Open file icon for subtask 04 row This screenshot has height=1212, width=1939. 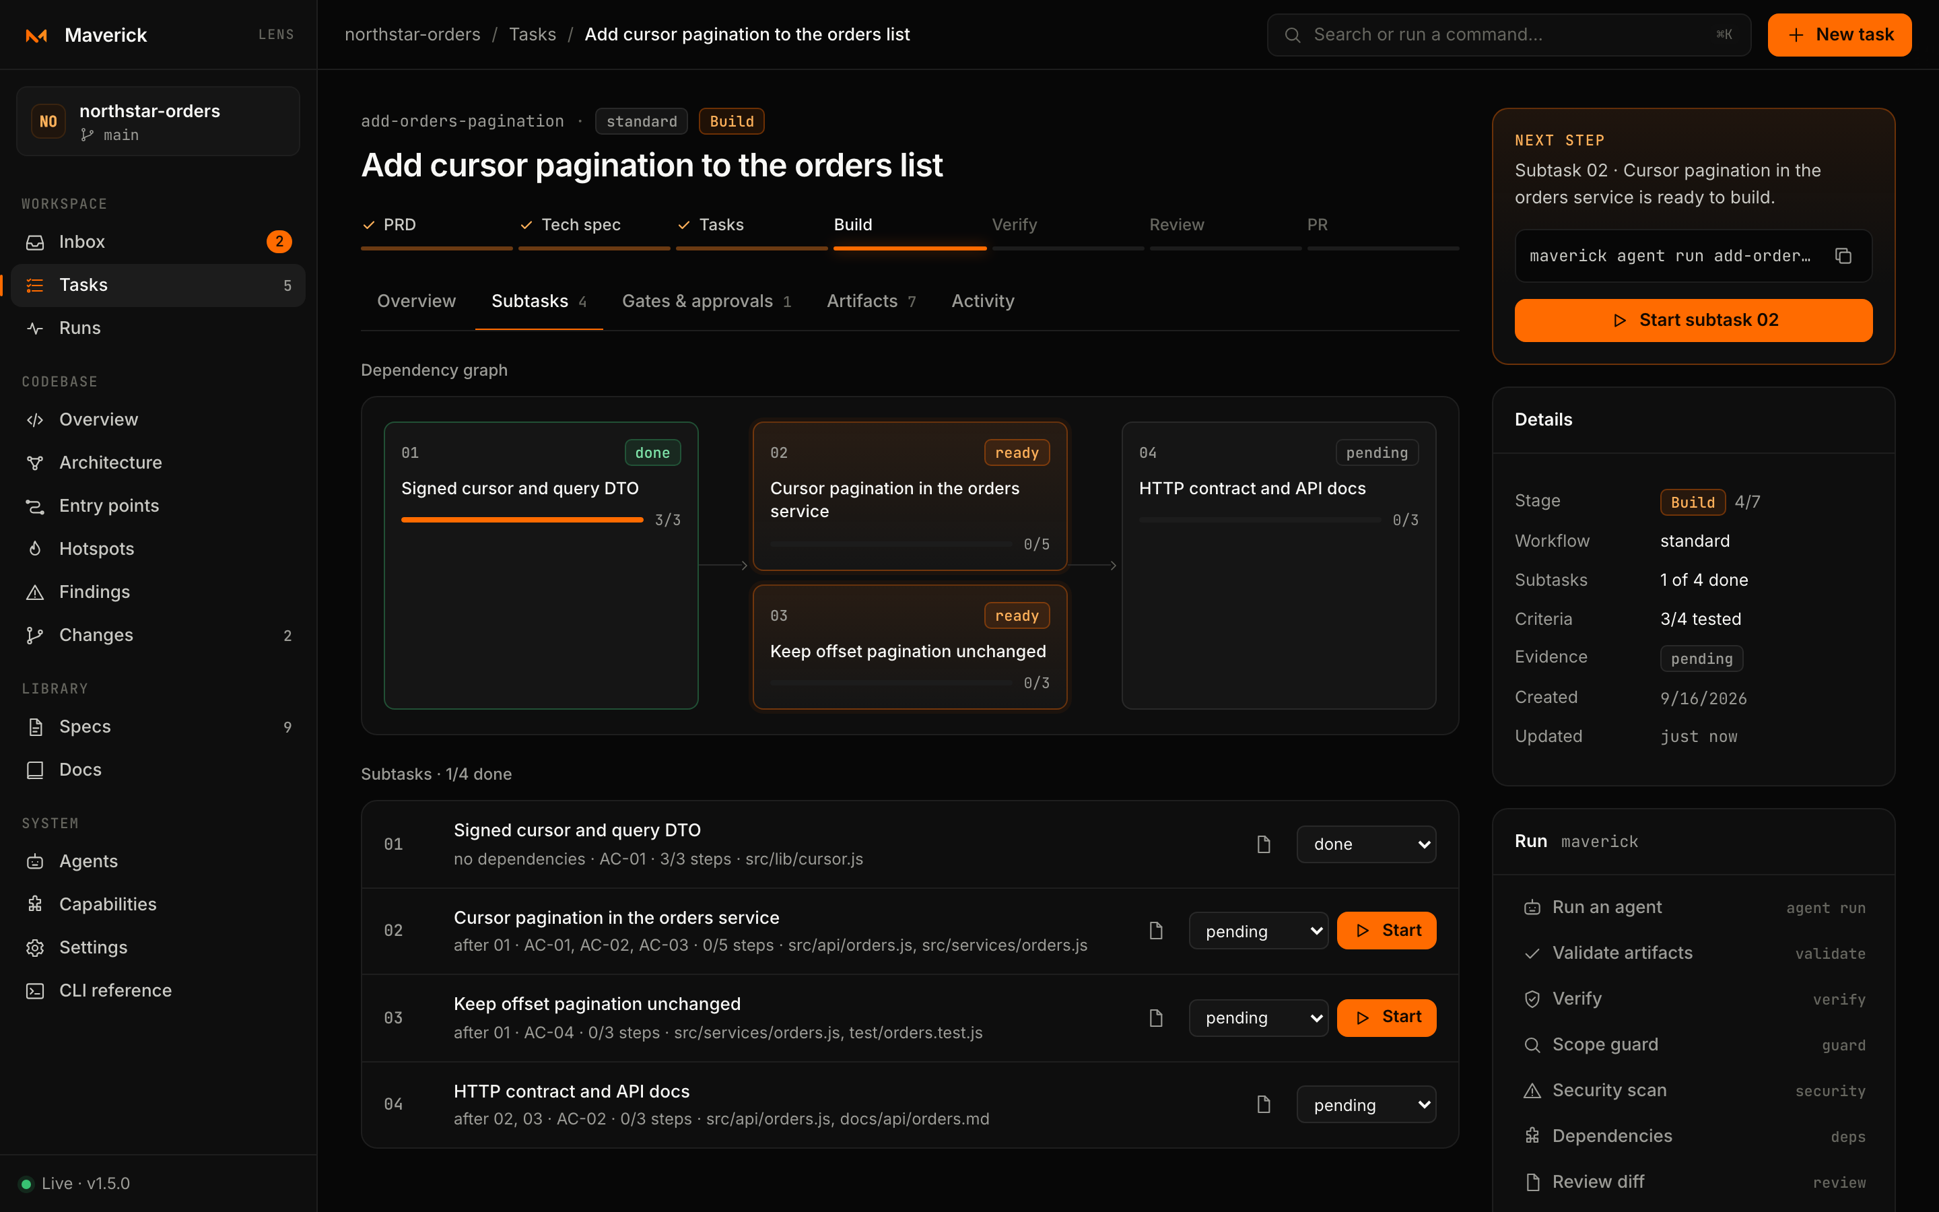tap(1264, 1104)
